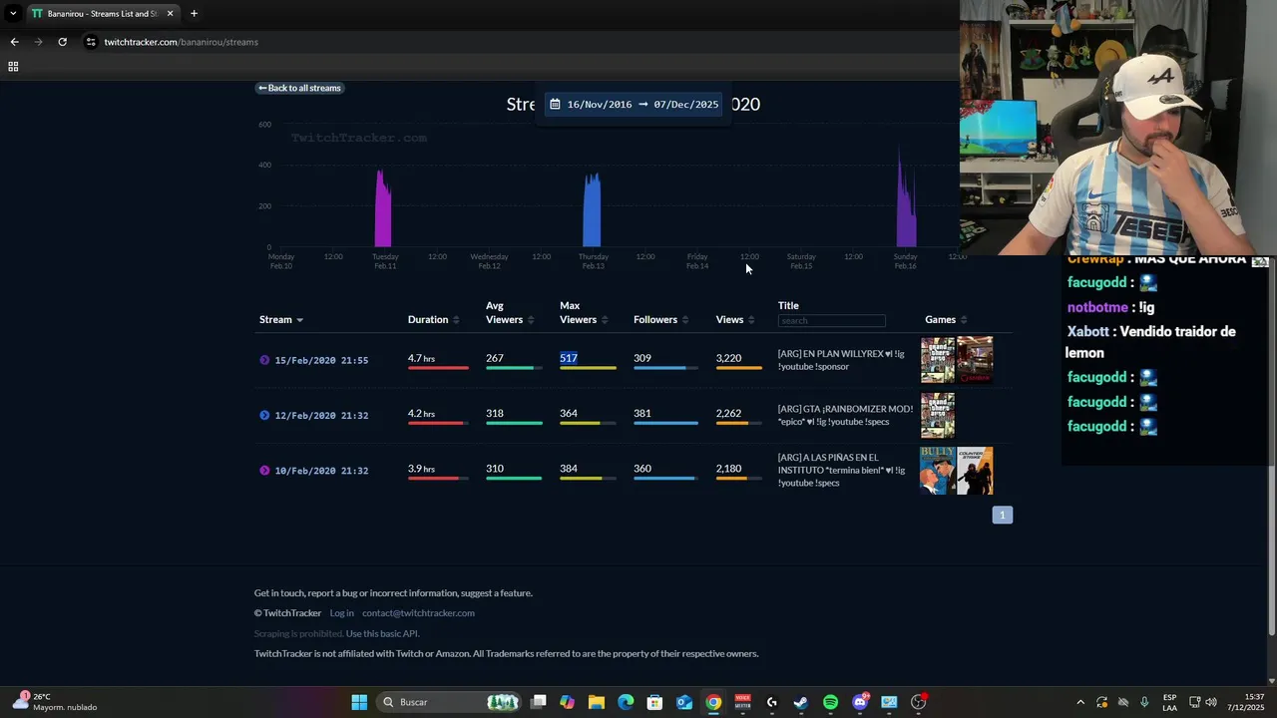Click the Tuesday Feb.11 purple chart spike
The width and height of the screenshot is (1277, 718).
(x=383, y=209)
